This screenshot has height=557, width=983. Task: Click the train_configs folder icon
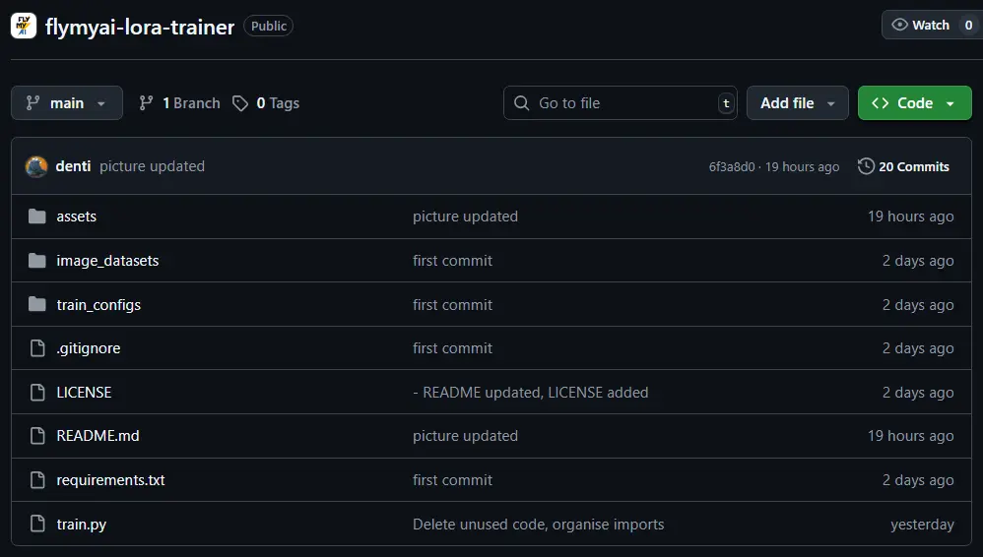[x=37, y=305]
